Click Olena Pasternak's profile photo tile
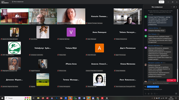179x100 pixels. coord(99,80)
